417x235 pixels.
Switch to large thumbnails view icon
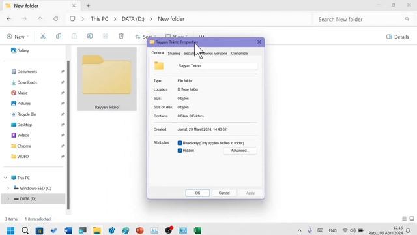tap(412, 219)
